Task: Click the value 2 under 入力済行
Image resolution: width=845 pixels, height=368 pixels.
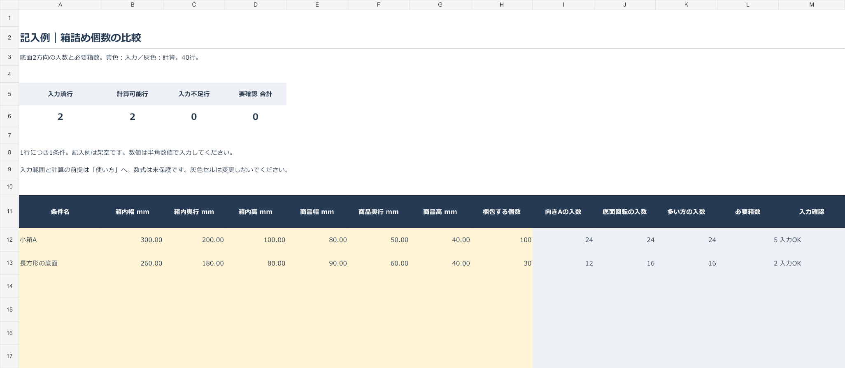Action: (60, 117)
